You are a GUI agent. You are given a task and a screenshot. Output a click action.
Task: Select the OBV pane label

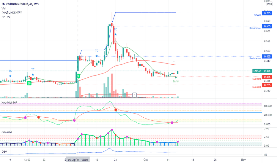coord(4,151)
